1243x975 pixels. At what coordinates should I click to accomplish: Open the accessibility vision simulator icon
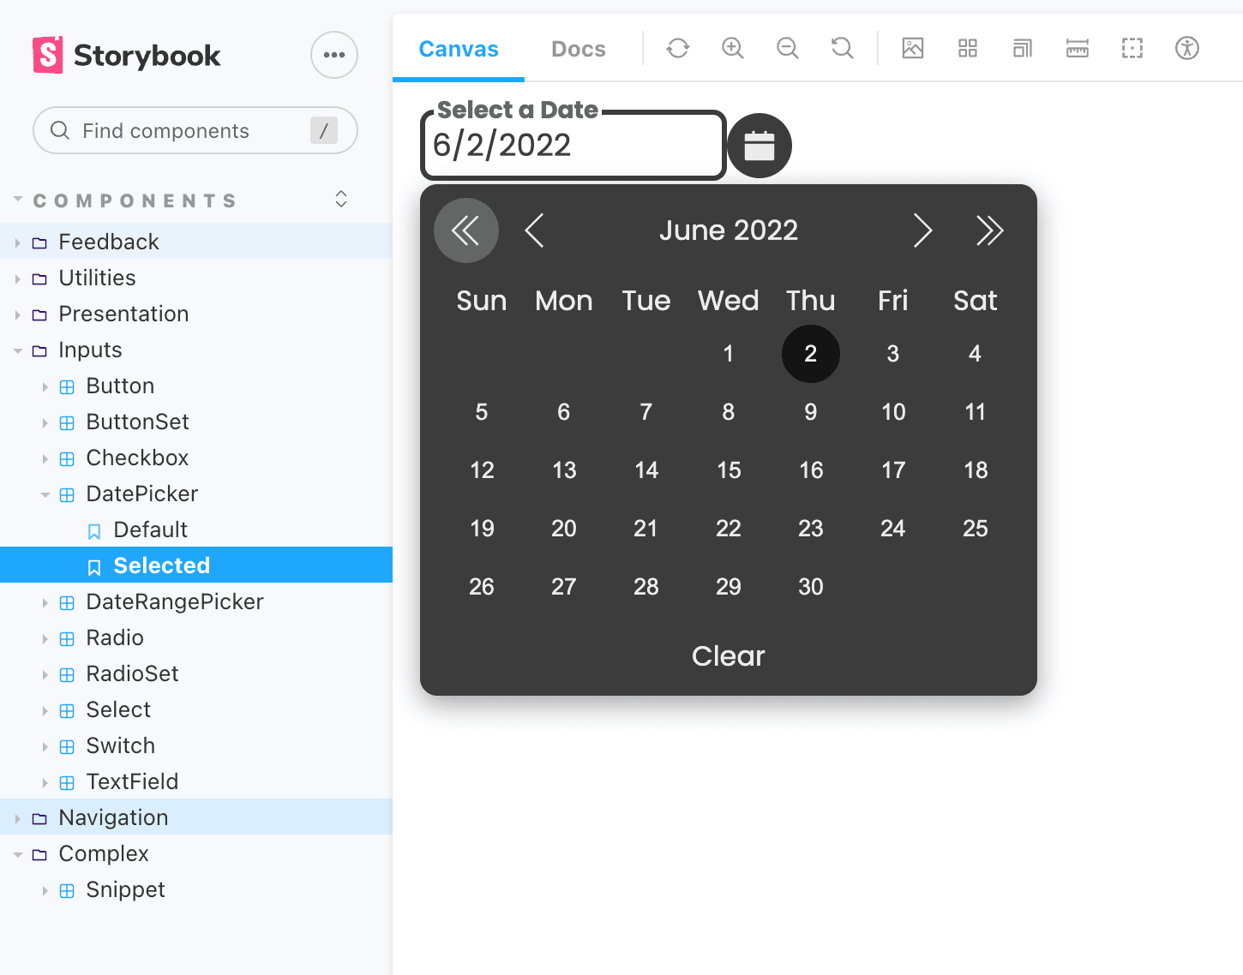(x=1186, y=48)
